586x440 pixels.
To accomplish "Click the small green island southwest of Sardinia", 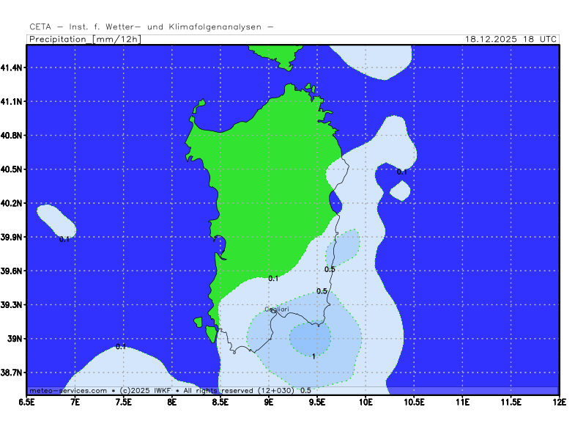I will (211, 334).
